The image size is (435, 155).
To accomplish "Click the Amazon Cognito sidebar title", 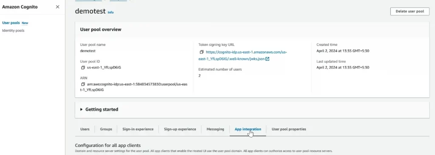I will (x=20, y=7).
